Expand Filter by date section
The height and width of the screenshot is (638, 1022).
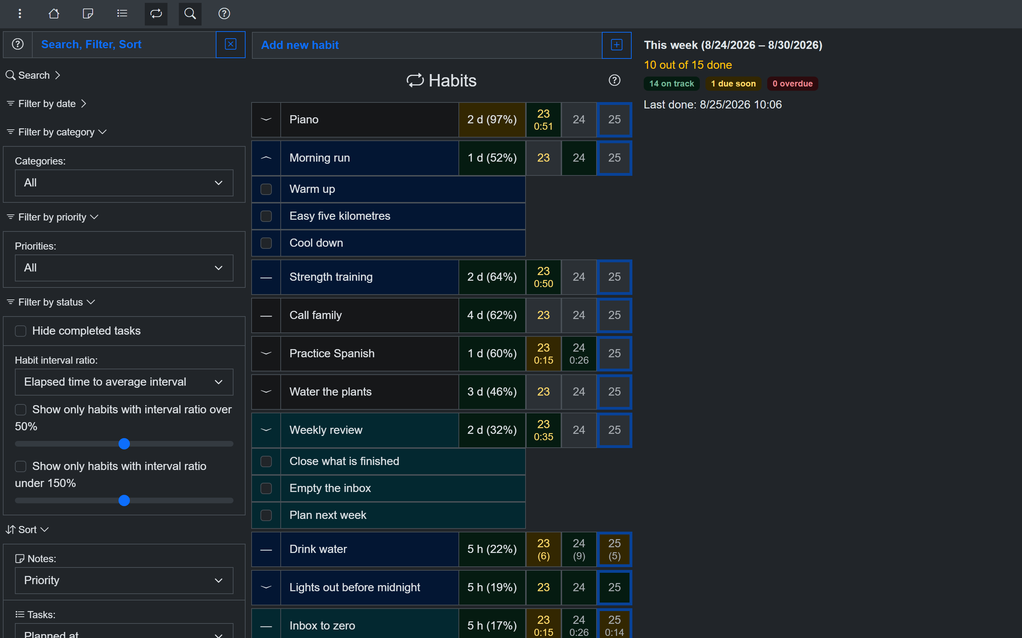click(x=46, y=103)
